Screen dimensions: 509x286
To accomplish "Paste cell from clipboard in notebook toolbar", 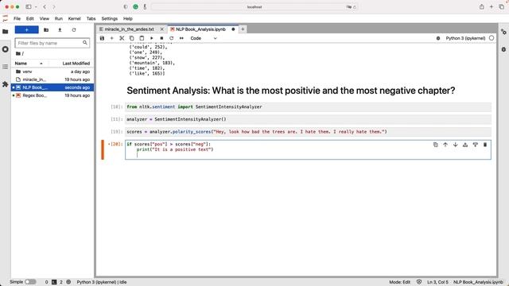I will tap(142, 38).
